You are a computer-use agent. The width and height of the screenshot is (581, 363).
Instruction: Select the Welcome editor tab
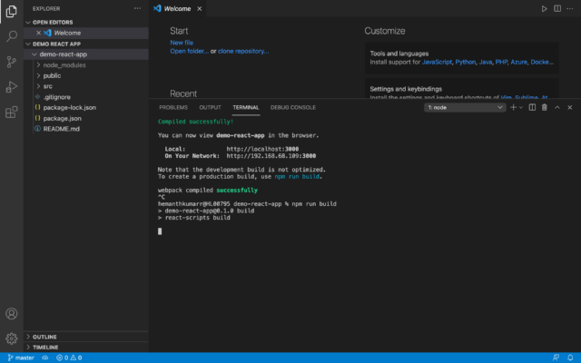(178, 8)
